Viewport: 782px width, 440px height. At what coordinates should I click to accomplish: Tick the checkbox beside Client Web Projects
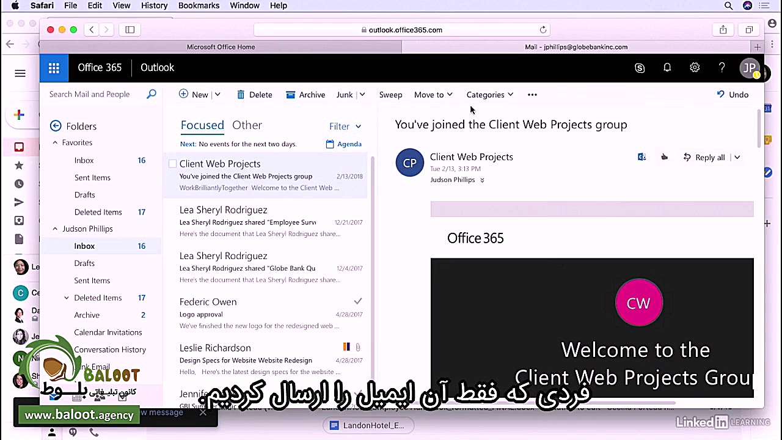coord(172,164)
